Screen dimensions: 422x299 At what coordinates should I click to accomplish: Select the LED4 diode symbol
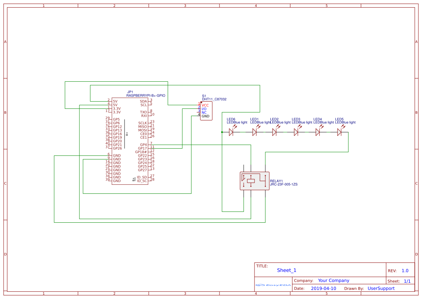click(318, 132)
